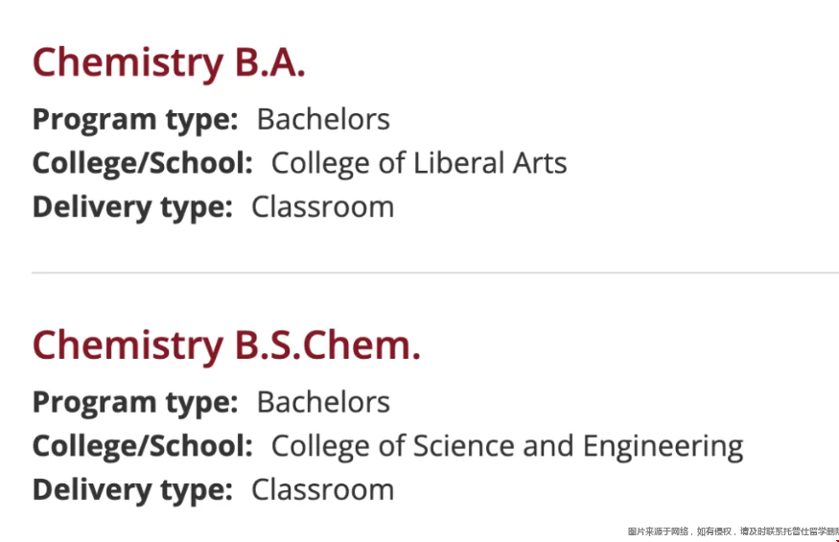Screen dimensions: 839x542
Task: Click the word Engineering in second entry
Action: (663, 447)
